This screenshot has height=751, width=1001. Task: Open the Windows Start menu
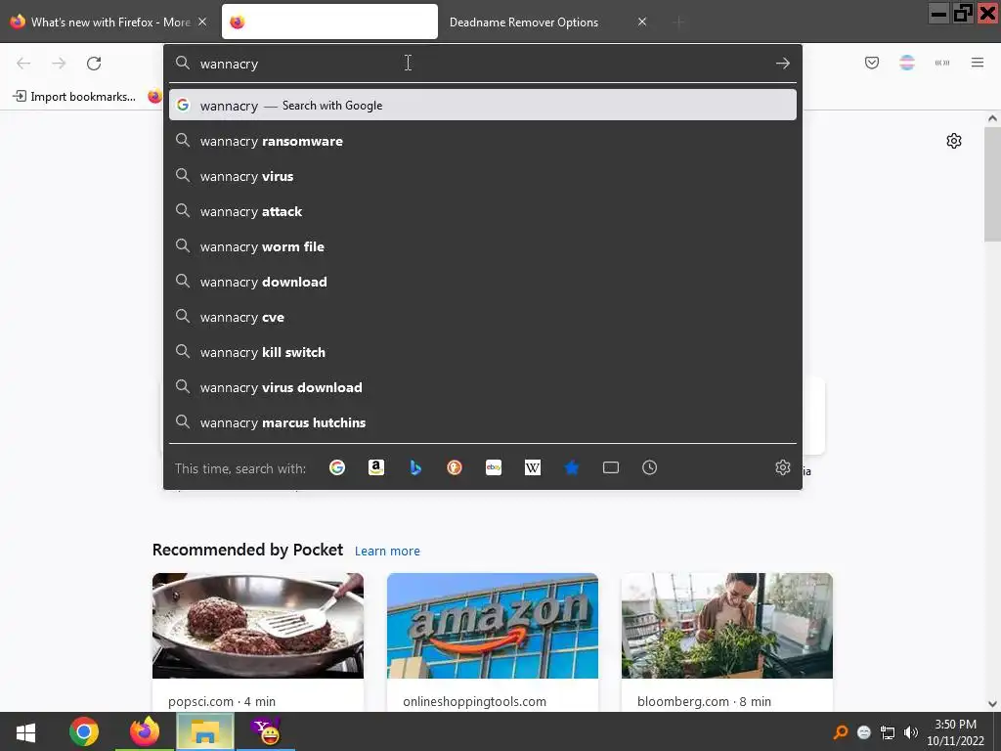(25, 731)
